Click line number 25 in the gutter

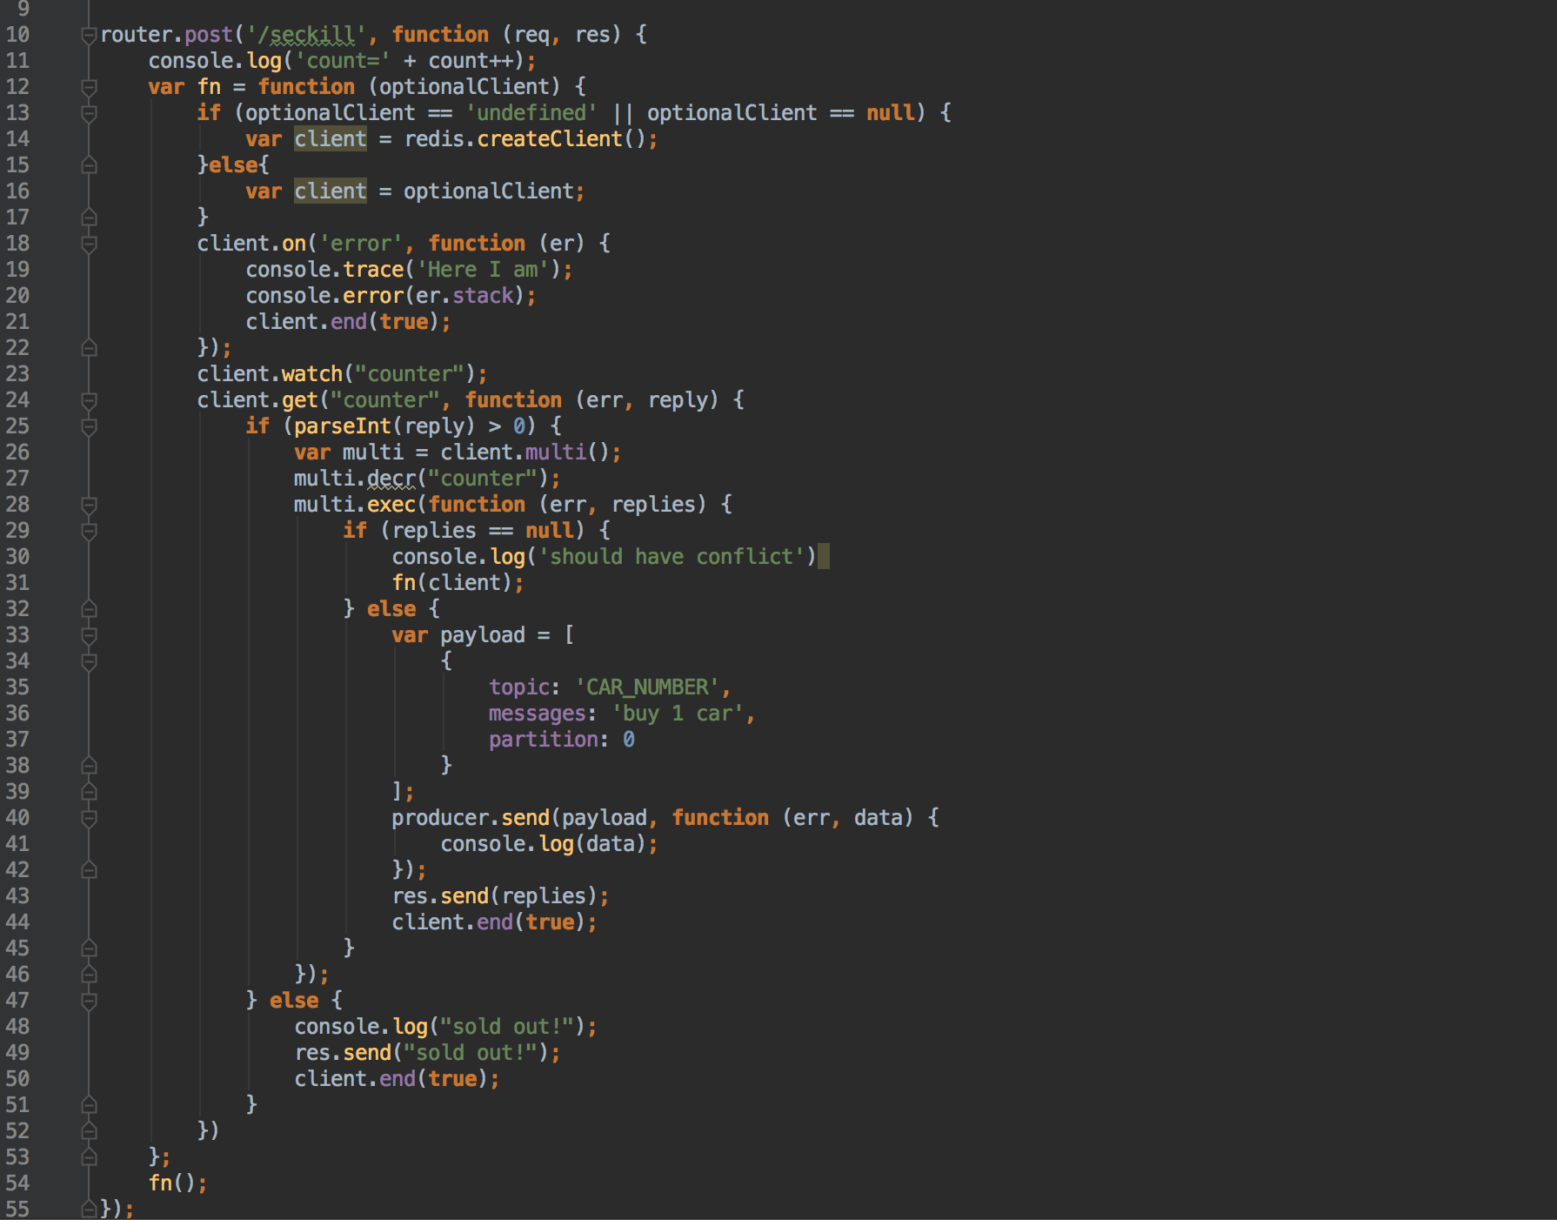(x=18, y=426)
